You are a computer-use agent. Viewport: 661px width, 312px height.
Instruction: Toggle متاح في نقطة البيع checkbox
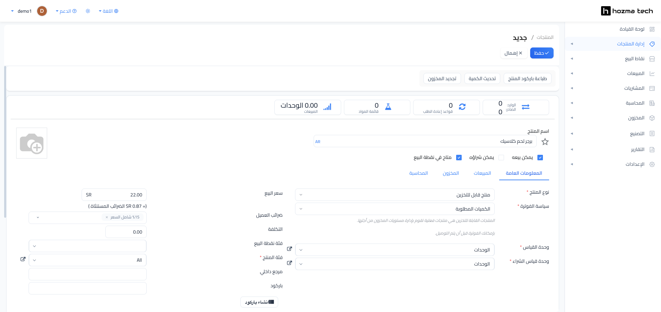click(459, 158)
